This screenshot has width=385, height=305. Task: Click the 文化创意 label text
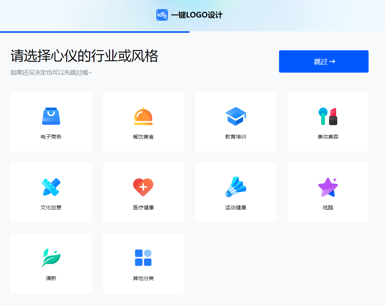tap(51, 207)
